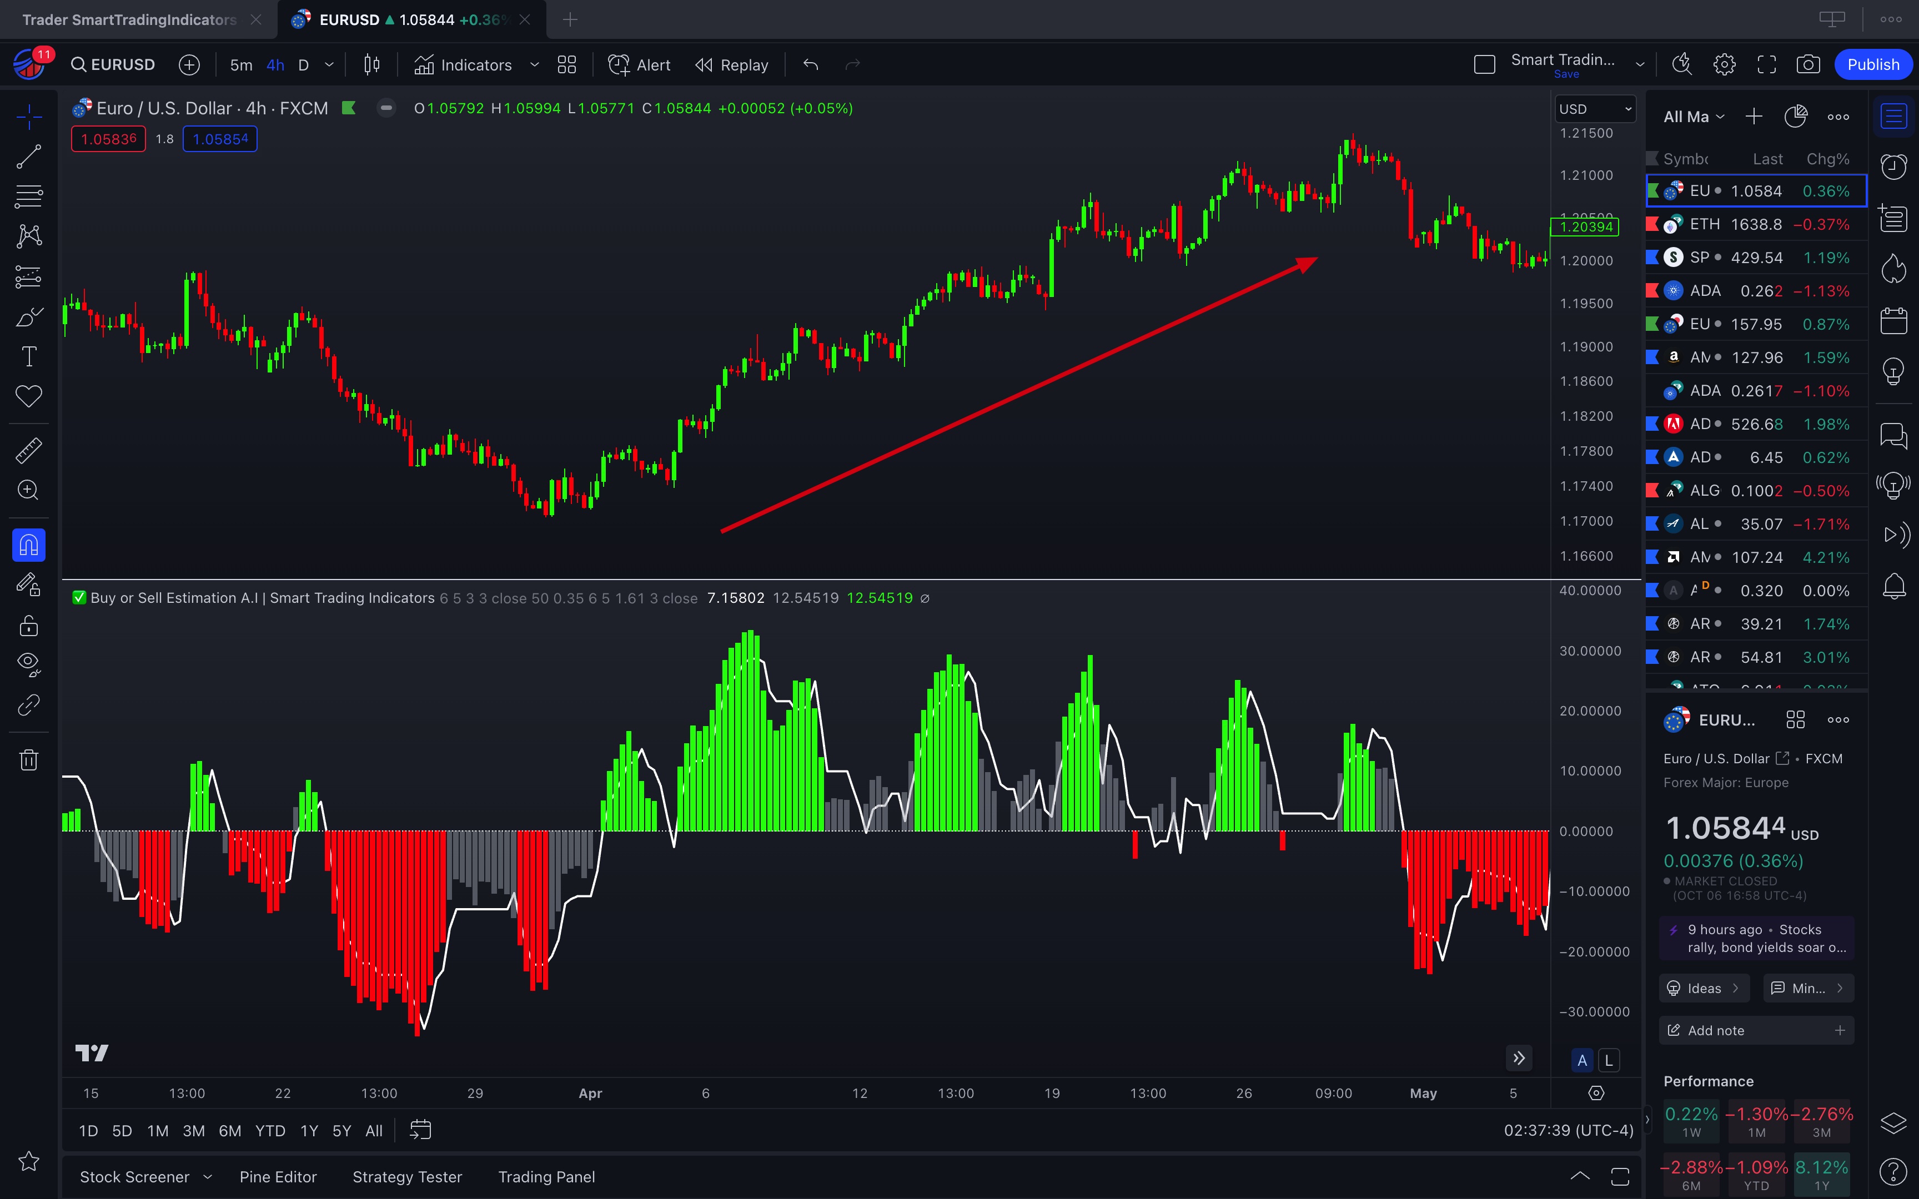Expand the Indicators favorites dropdown arrow
1919x1199 pixels.
(535, 65)
